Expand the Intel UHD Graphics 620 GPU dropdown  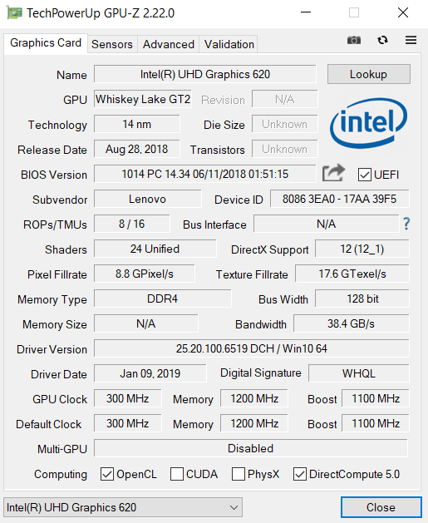tap(123, 507)
